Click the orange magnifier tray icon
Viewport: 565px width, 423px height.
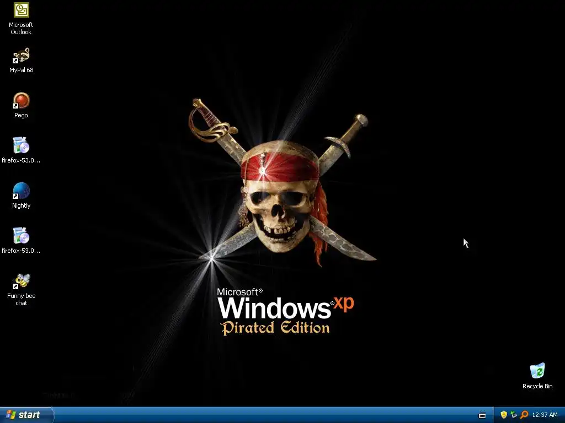(524, 415)
